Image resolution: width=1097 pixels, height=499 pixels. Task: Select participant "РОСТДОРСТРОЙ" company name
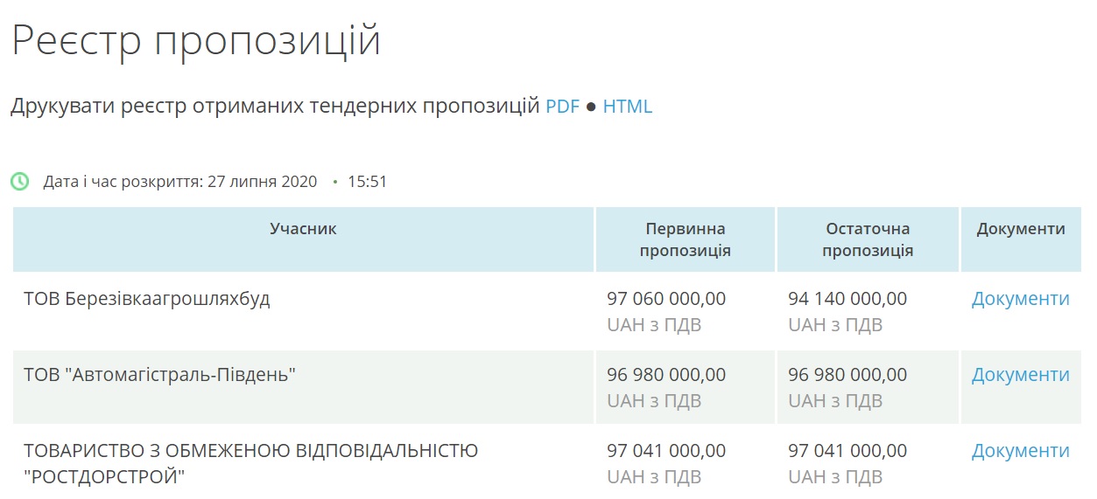250,463
